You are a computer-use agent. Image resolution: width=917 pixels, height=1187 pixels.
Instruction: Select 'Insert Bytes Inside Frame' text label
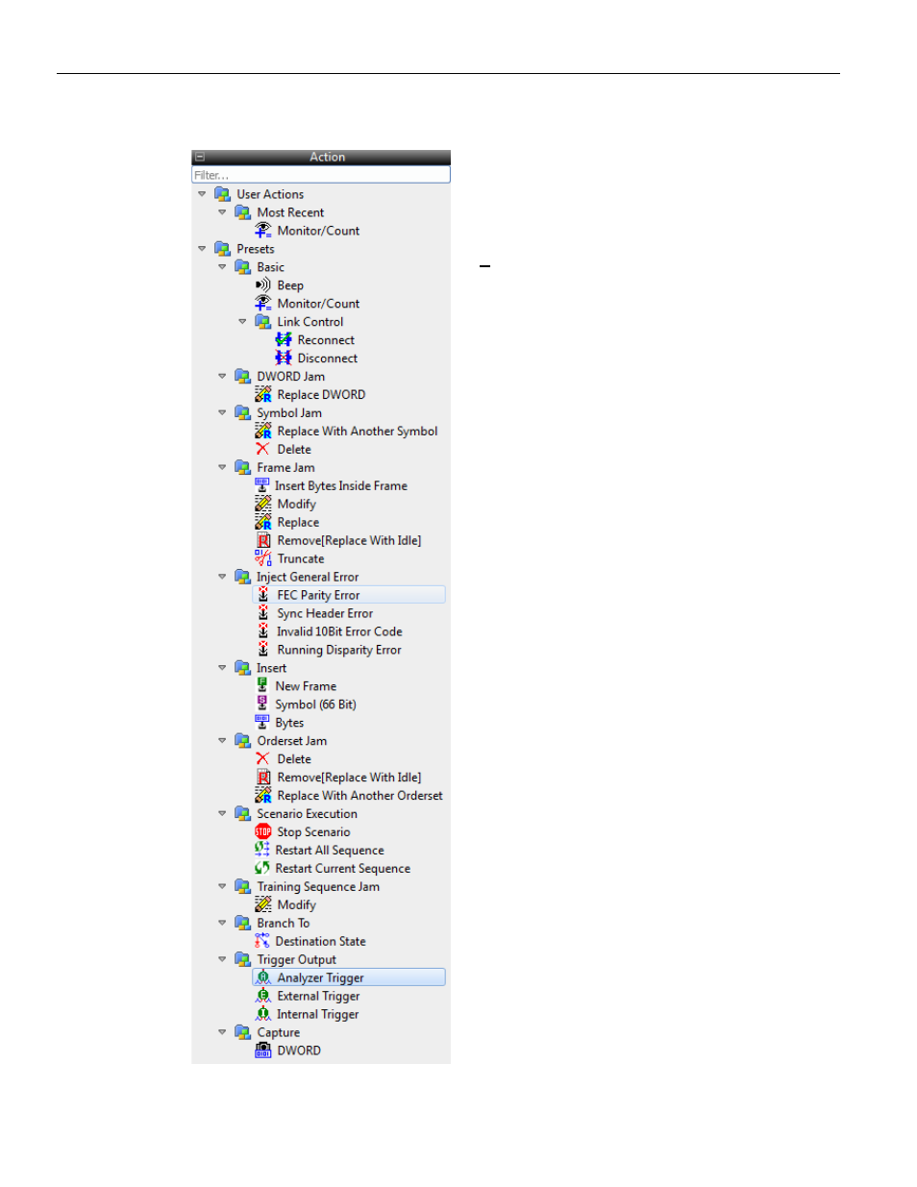340,486
